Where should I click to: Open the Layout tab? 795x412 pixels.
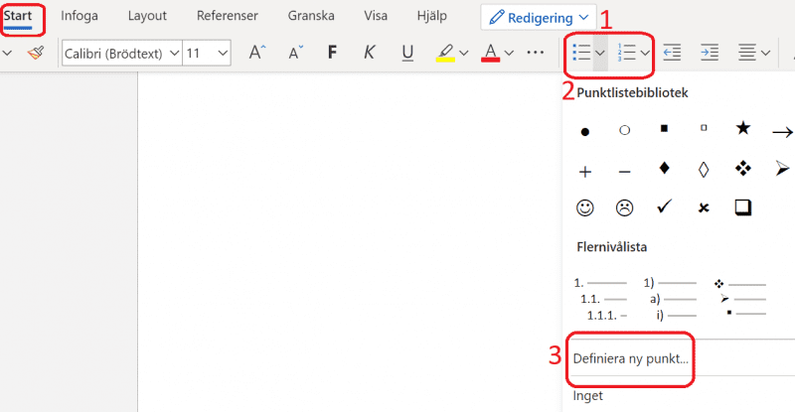(147, 16)
